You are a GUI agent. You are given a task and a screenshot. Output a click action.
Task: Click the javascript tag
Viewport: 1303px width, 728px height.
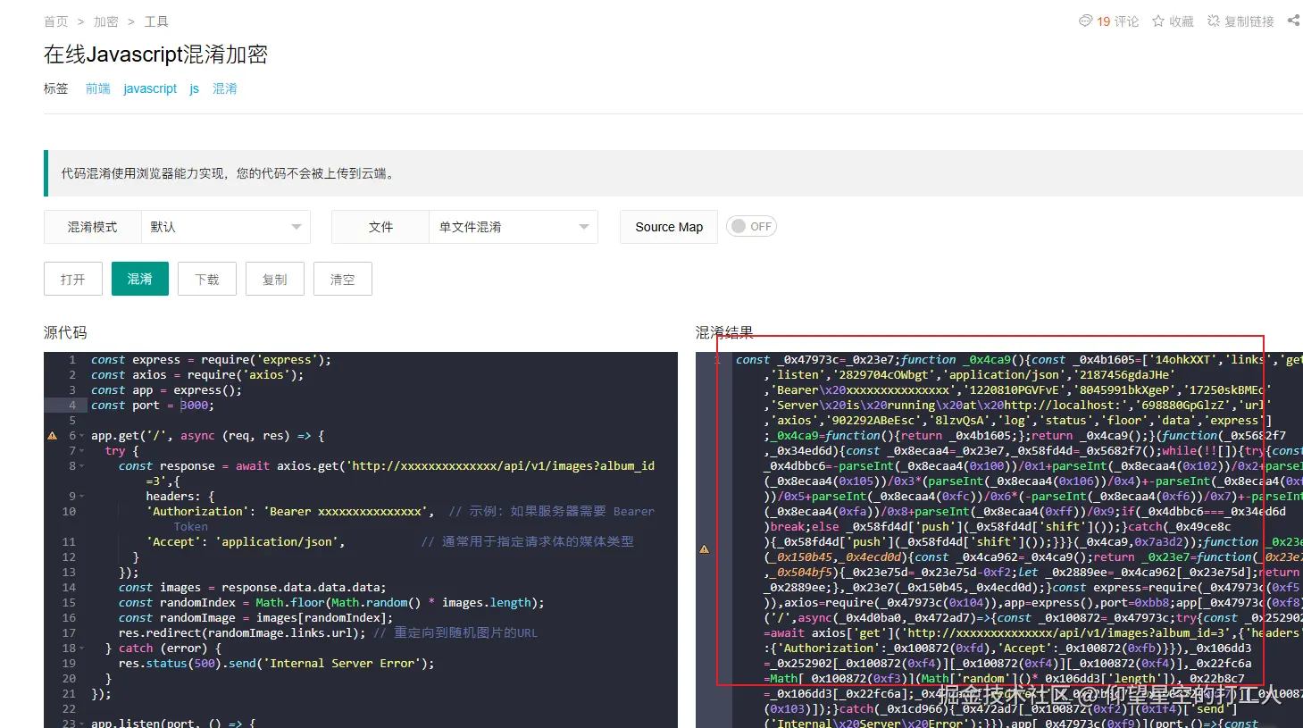(x=150, y=88)
